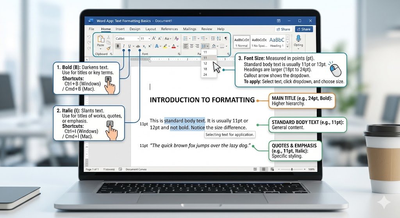Apply the yellow text highlight color

coord(165,46)
